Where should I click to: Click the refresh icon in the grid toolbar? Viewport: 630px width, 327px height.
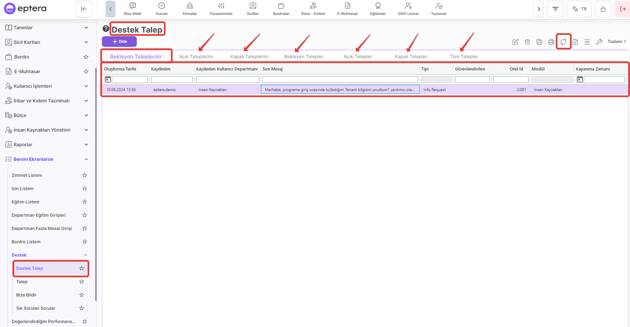point(563,42)
